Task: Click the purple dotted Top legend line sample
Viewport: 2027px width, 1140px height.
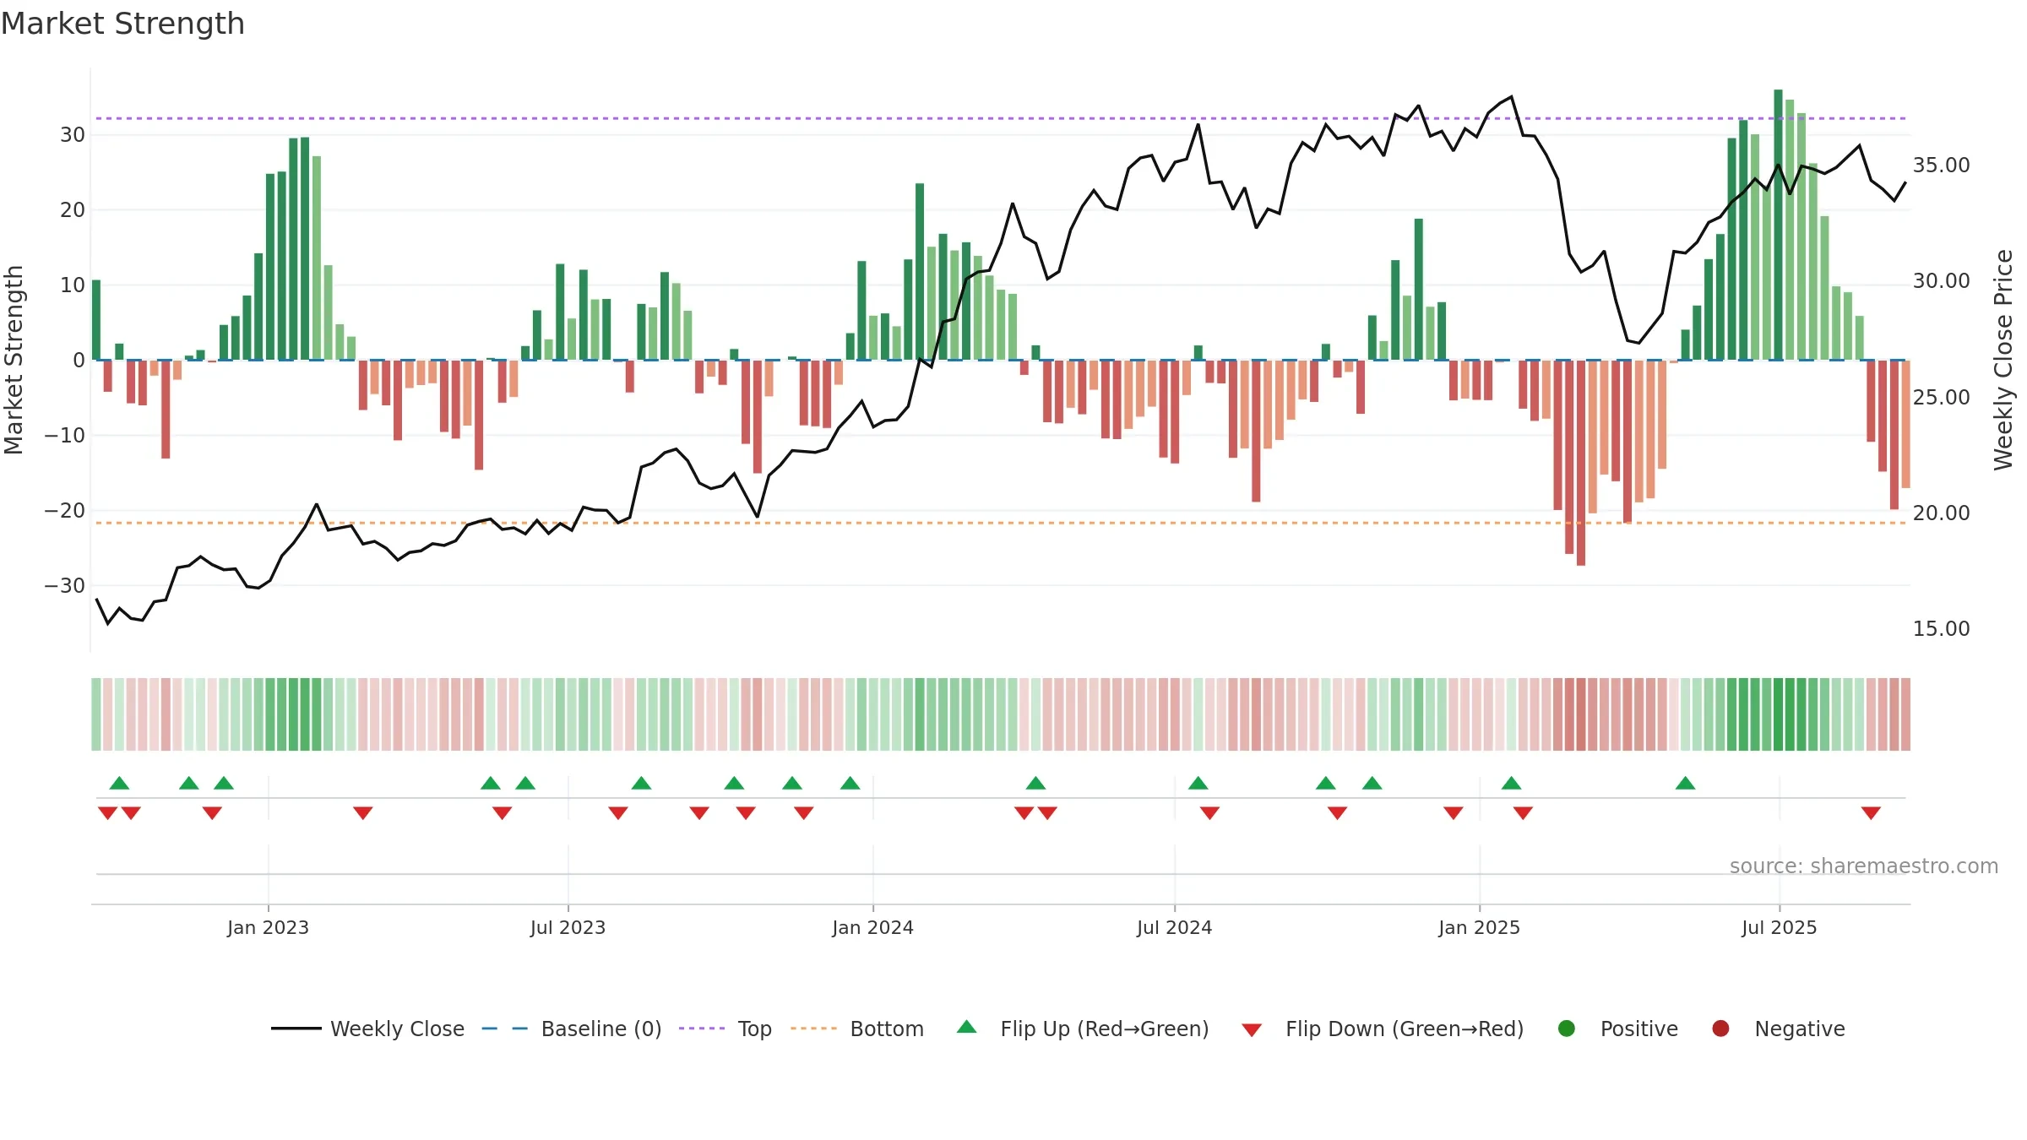Action: (x=702, y=1029)
